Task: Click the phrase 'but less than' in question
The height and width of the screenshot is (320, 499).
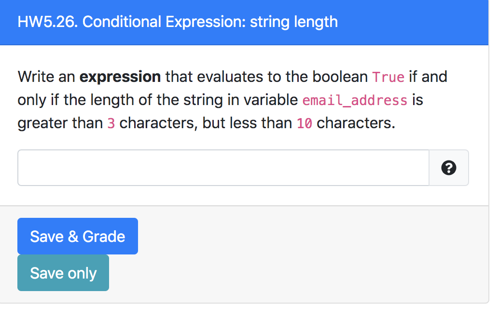Action: (x=247, y=123)
